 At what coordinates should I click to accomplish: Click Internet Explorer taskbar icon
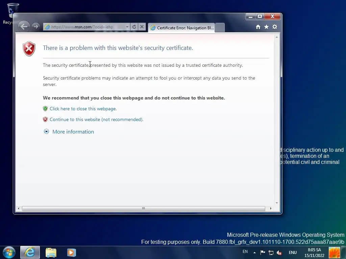coord(30,252)
